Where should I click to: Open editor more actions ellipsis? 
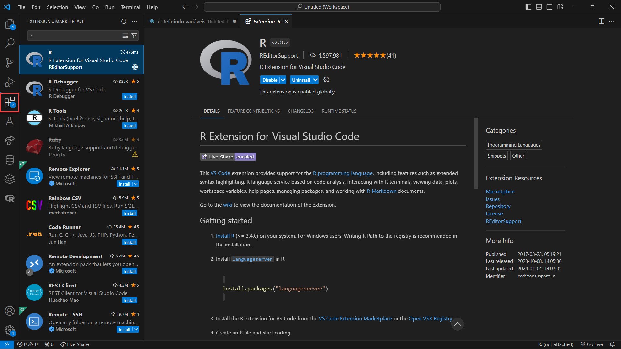click(x=612, y=21)
